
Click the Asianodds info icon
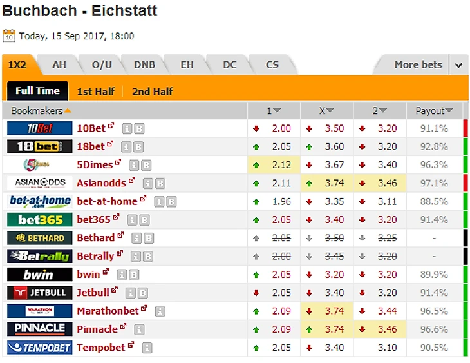[x=148, y=183]
